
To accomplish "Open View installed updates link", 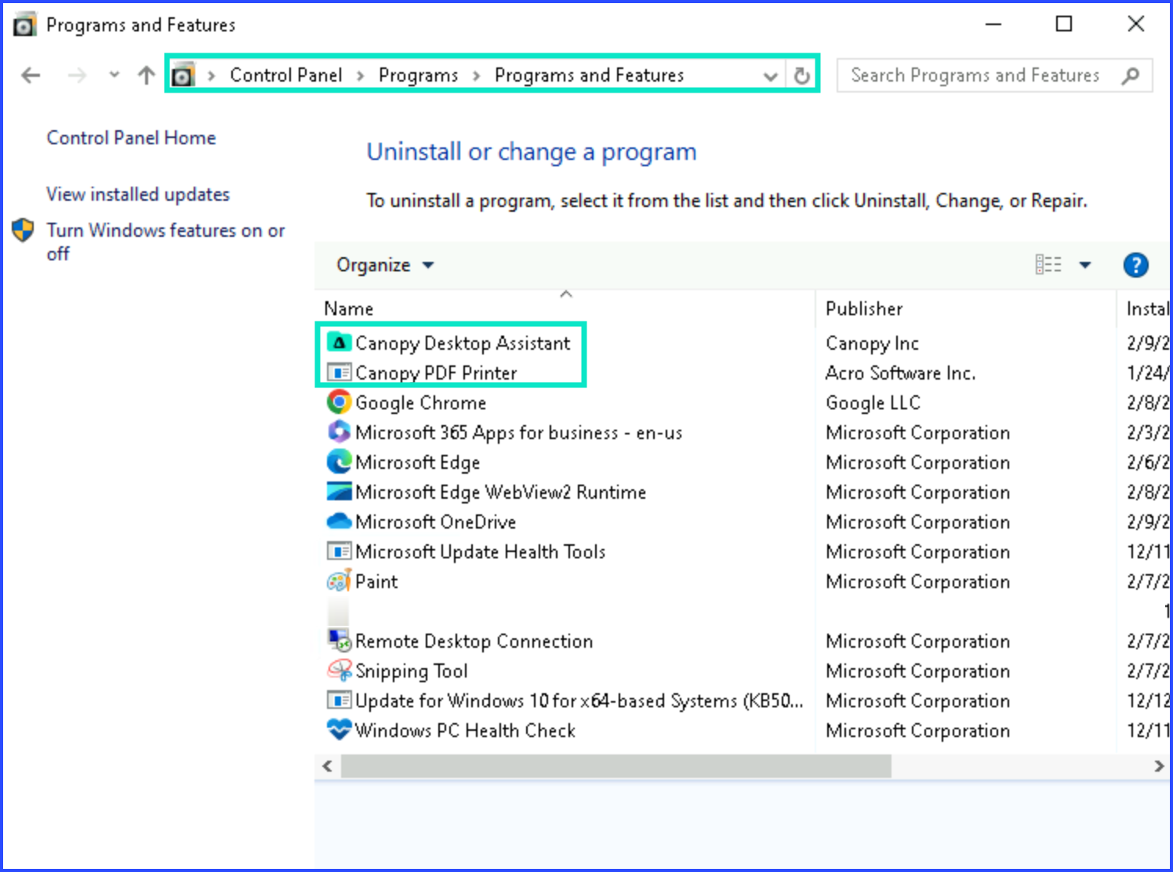I will 138,194.
